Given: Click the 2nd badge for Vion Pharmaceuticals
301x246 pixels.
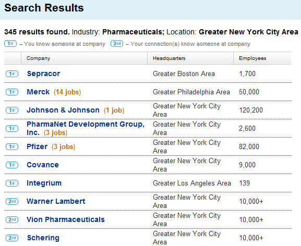Looking at the screenshot, I should (x=12, y=219).
